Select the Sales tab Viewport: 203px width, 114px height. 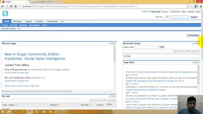pos(7,22)
